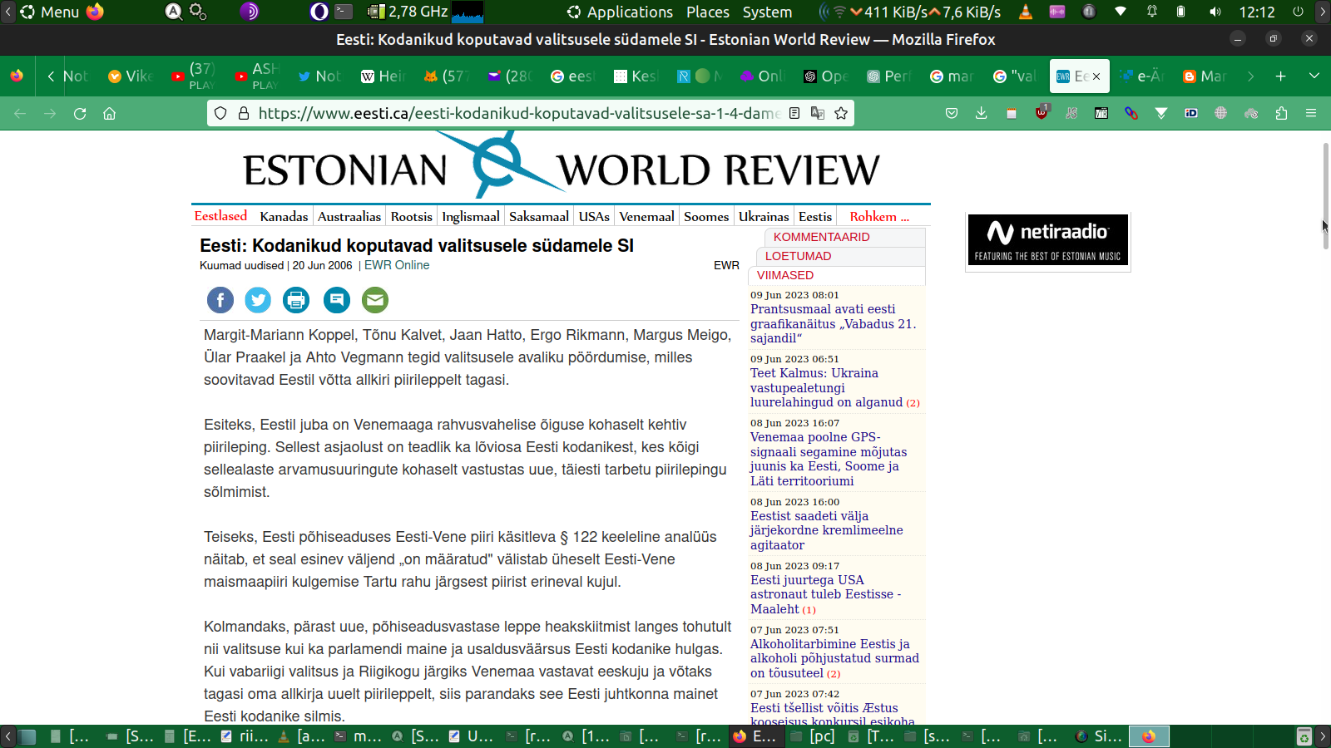The height and width of the screenshot is (748, 1331).
Task: Open uBlock Origin extension popup
Action: [1042, 113]
